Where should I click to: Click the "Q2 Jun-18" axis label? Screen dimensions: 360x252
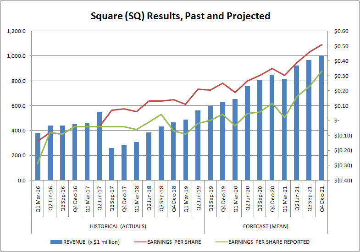(149, 198)
